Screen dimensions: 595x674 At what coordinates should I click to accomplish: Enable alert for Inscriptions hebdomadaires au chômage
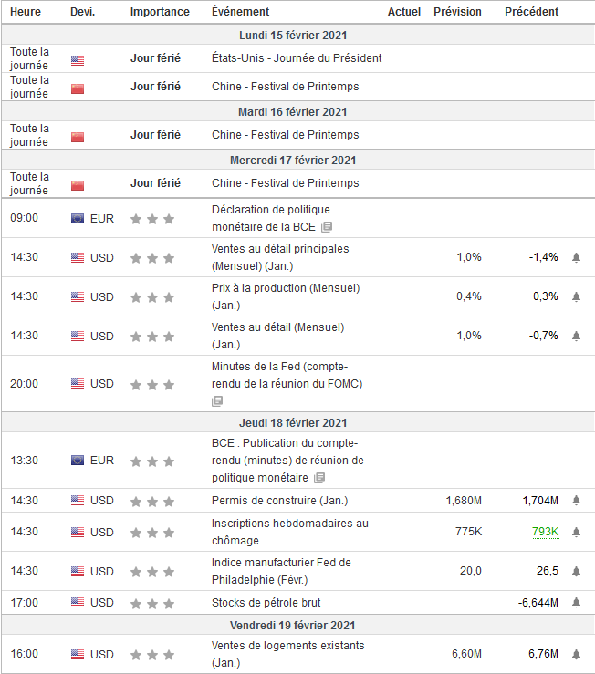tap(576, 532)
